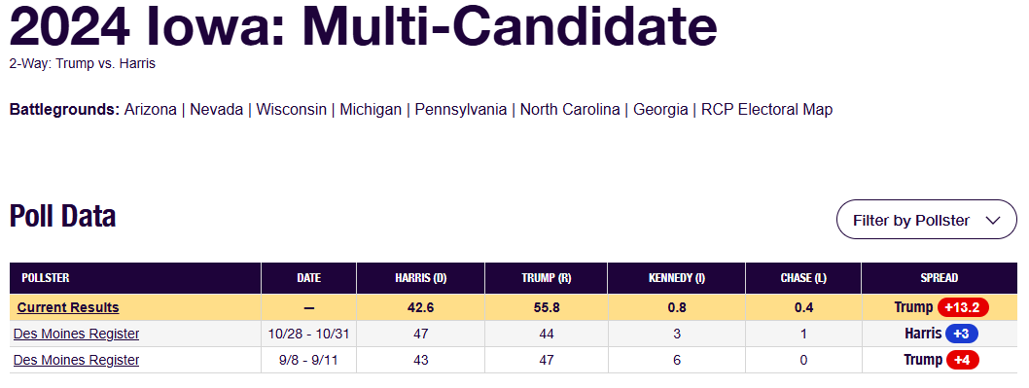Viewport: 1029px width, 388px height.
Task: Open the Georgia battleground link
Action: tap(660, 110)
